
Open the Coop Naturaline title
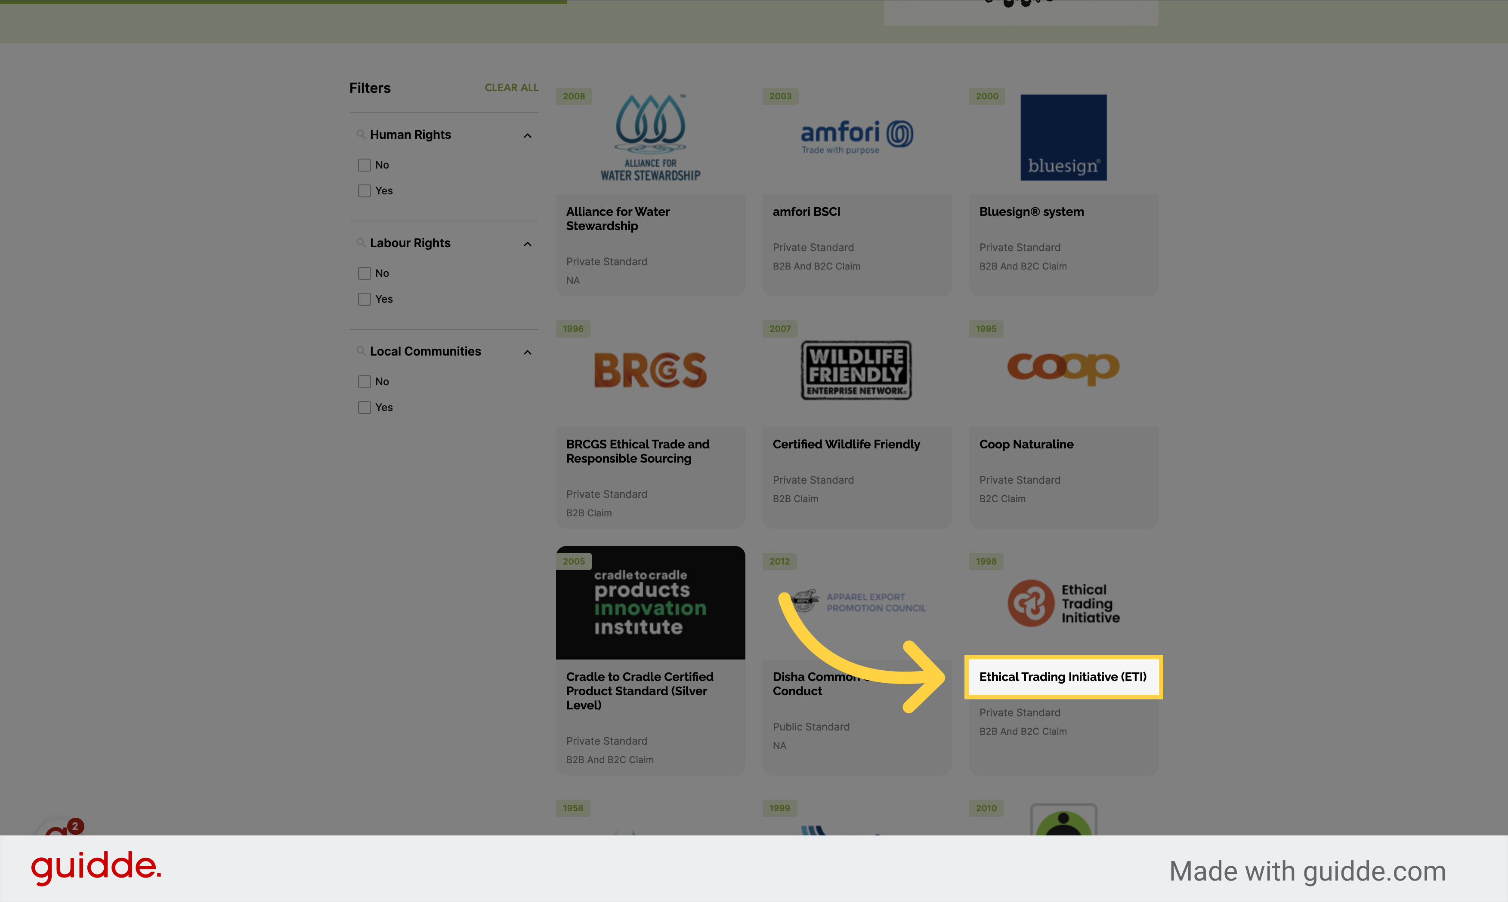tap(1026, 444)
